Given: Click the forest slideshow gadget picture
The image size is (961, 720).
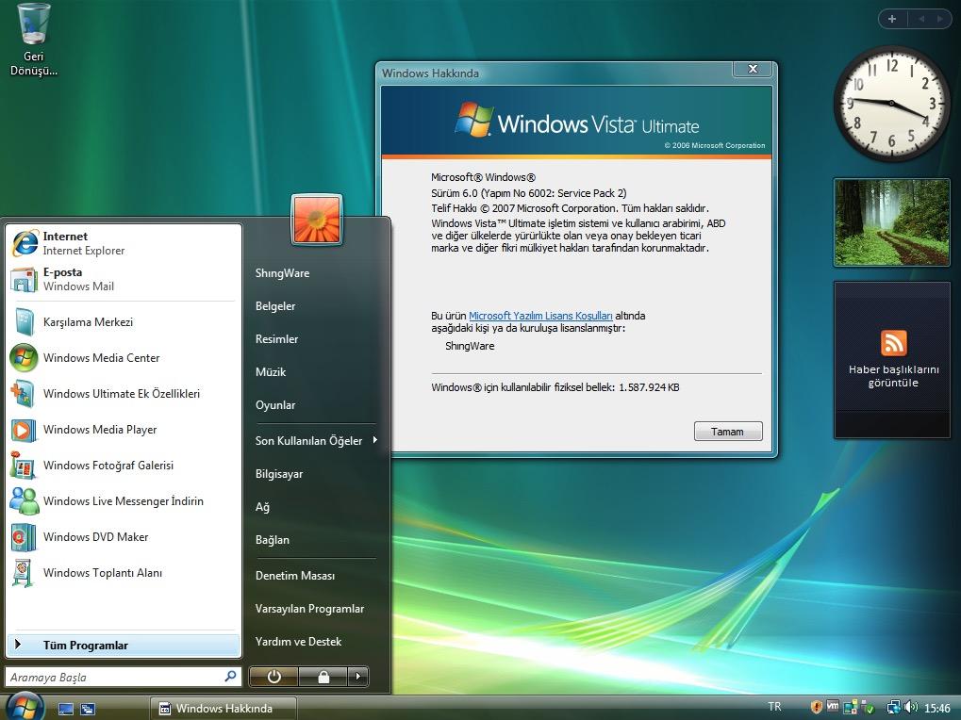Looking at the screenshot, I should (x=892, y=222).
